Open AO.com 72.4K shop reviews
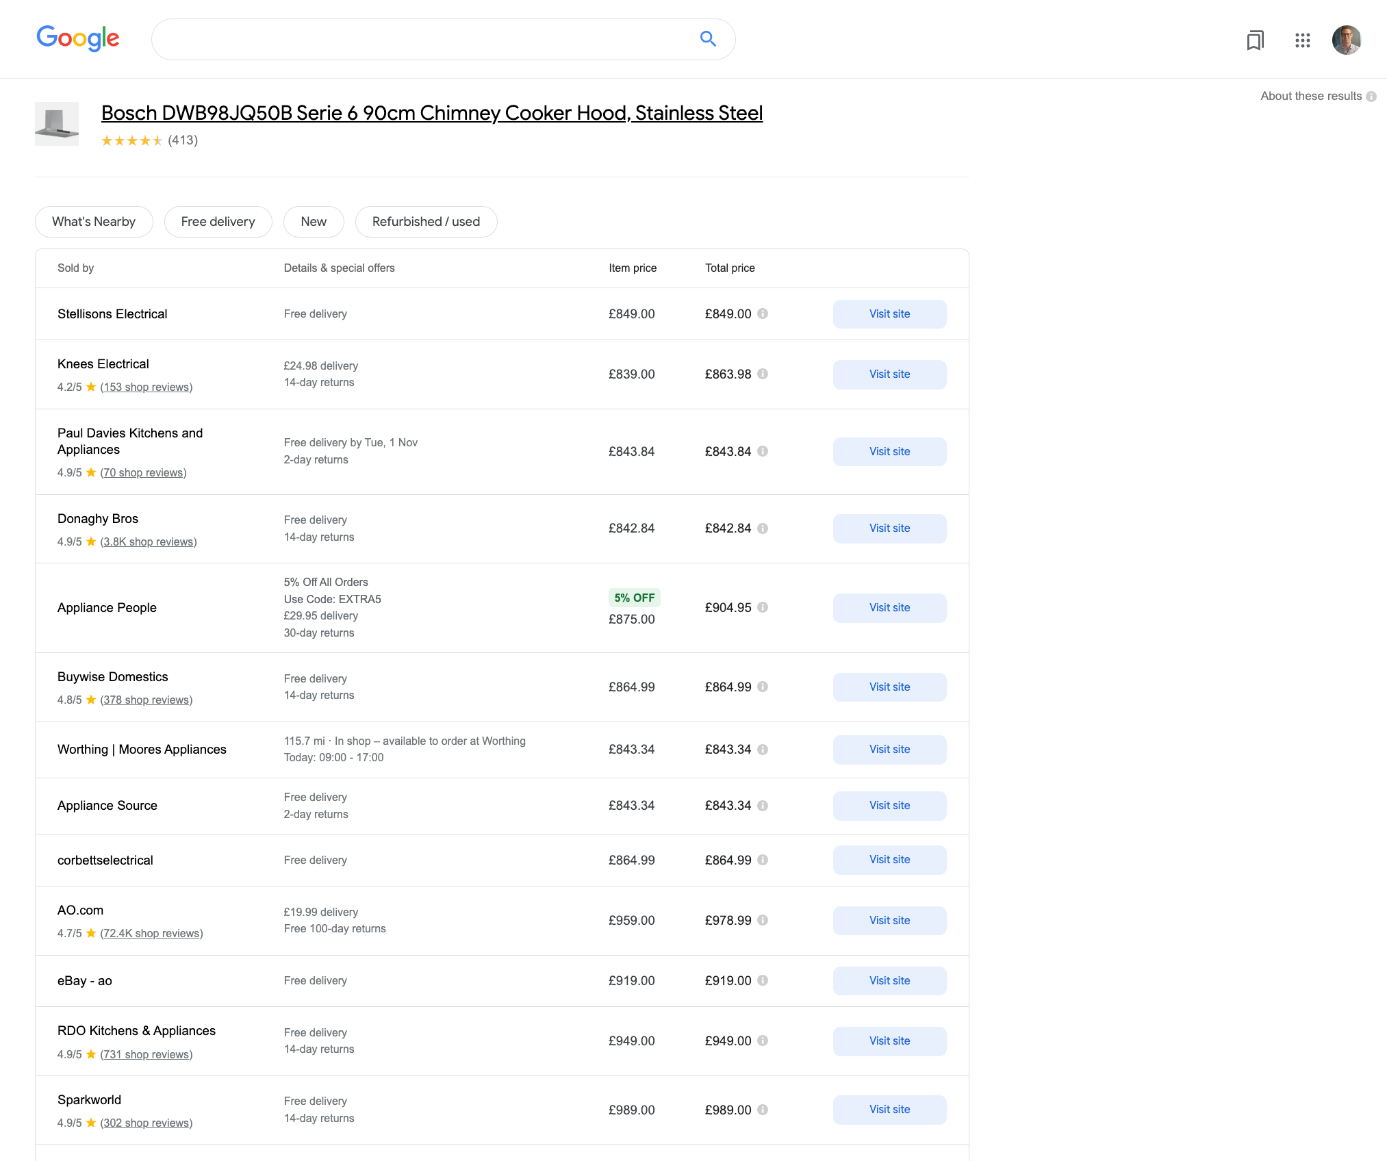The height and width of the screenshot is (1161, 1387). (x=151, y=934)
